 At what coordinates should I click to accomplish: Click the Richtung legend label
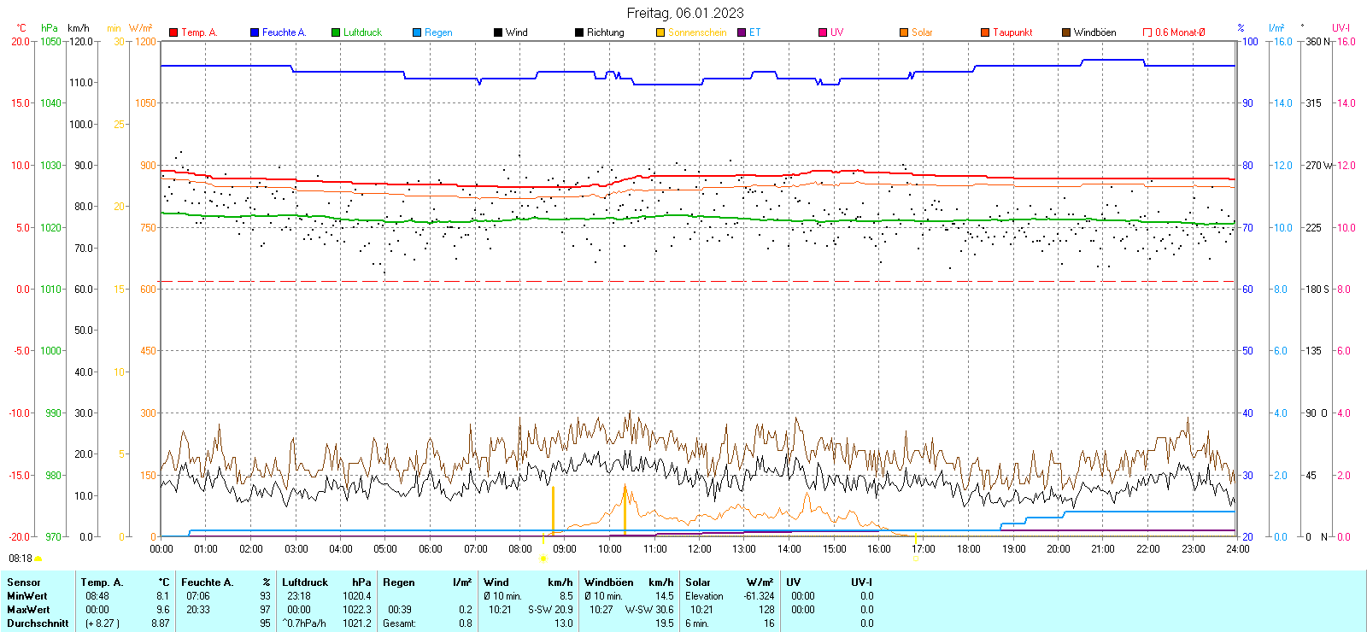(x=605, y=32)
